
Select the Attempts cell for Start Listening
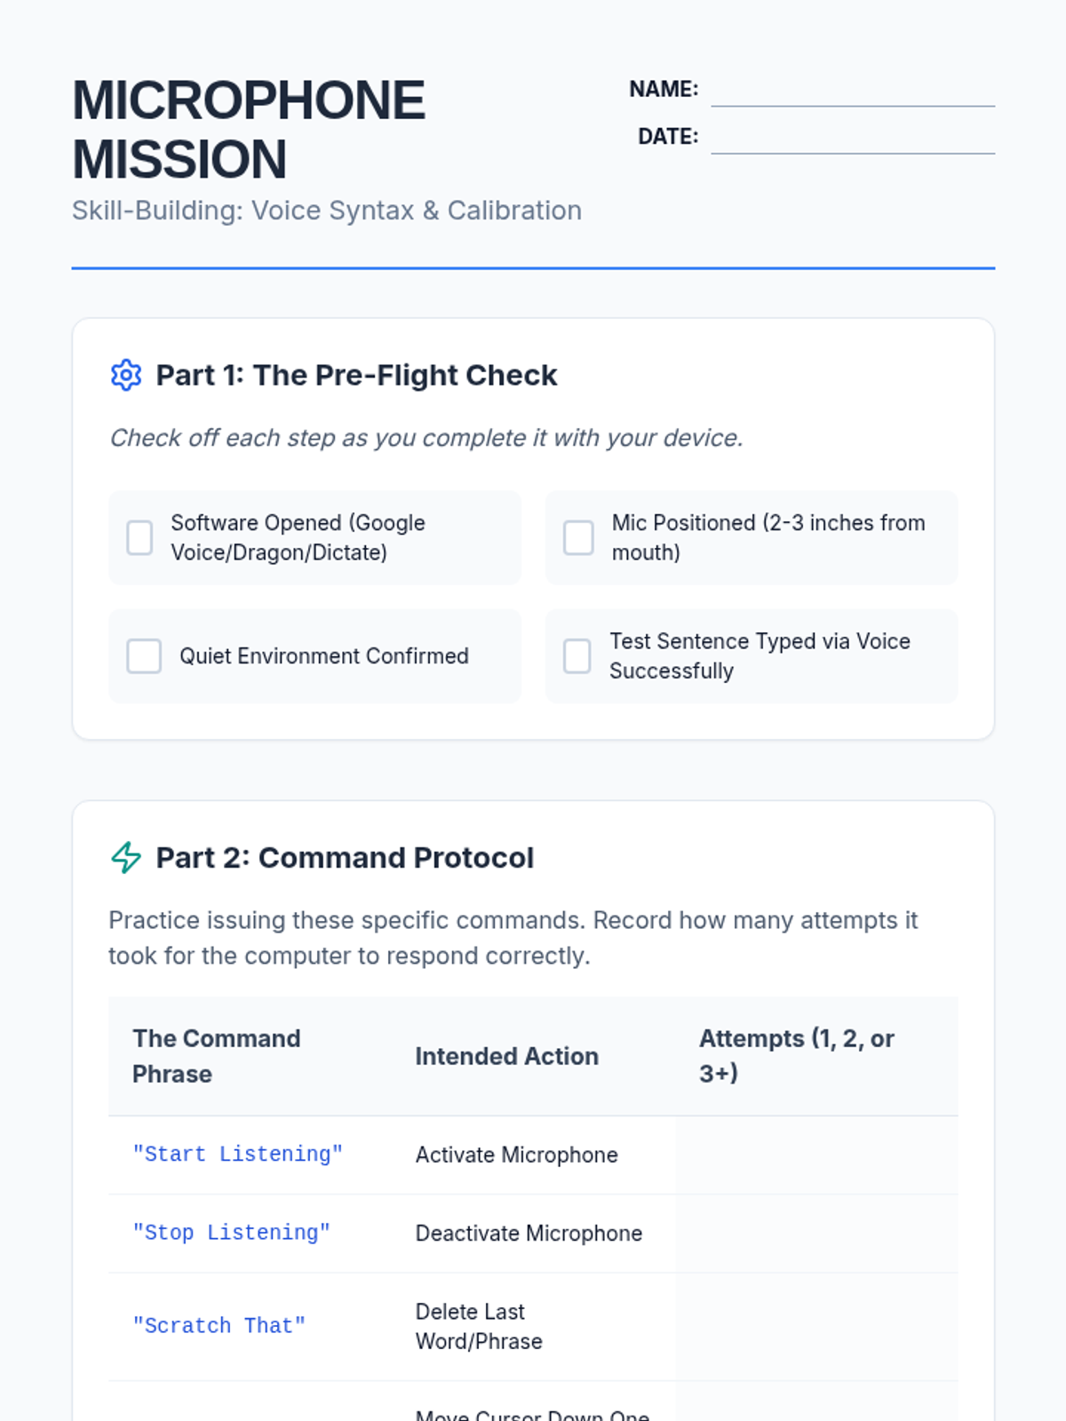click(x=816, y=1155)
